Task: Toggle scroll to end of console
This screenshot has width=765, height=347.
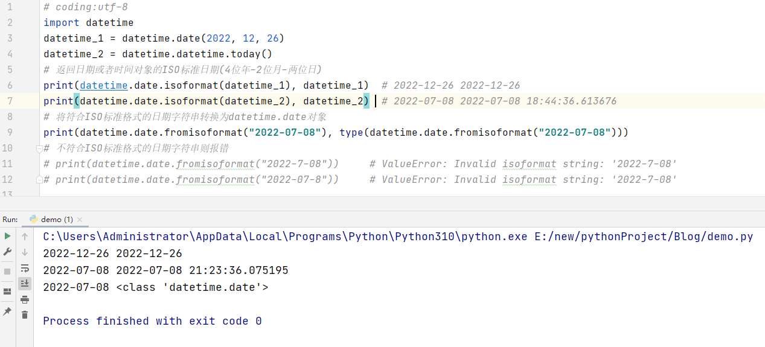Action: [25, 283]
